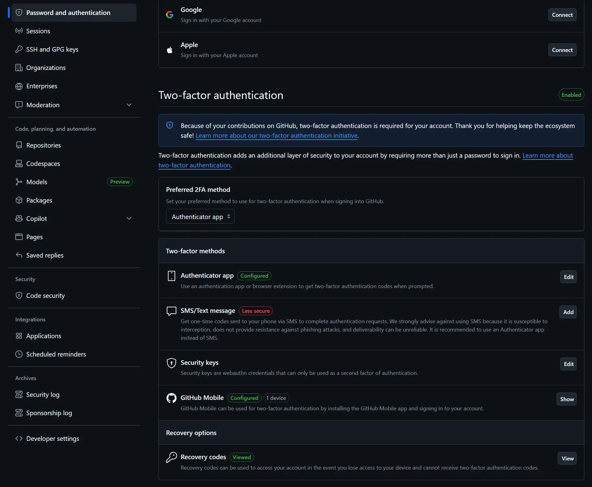Open the two-factor authentication initiative link
This screenshot has height=487, width=592.
[276, 136]
